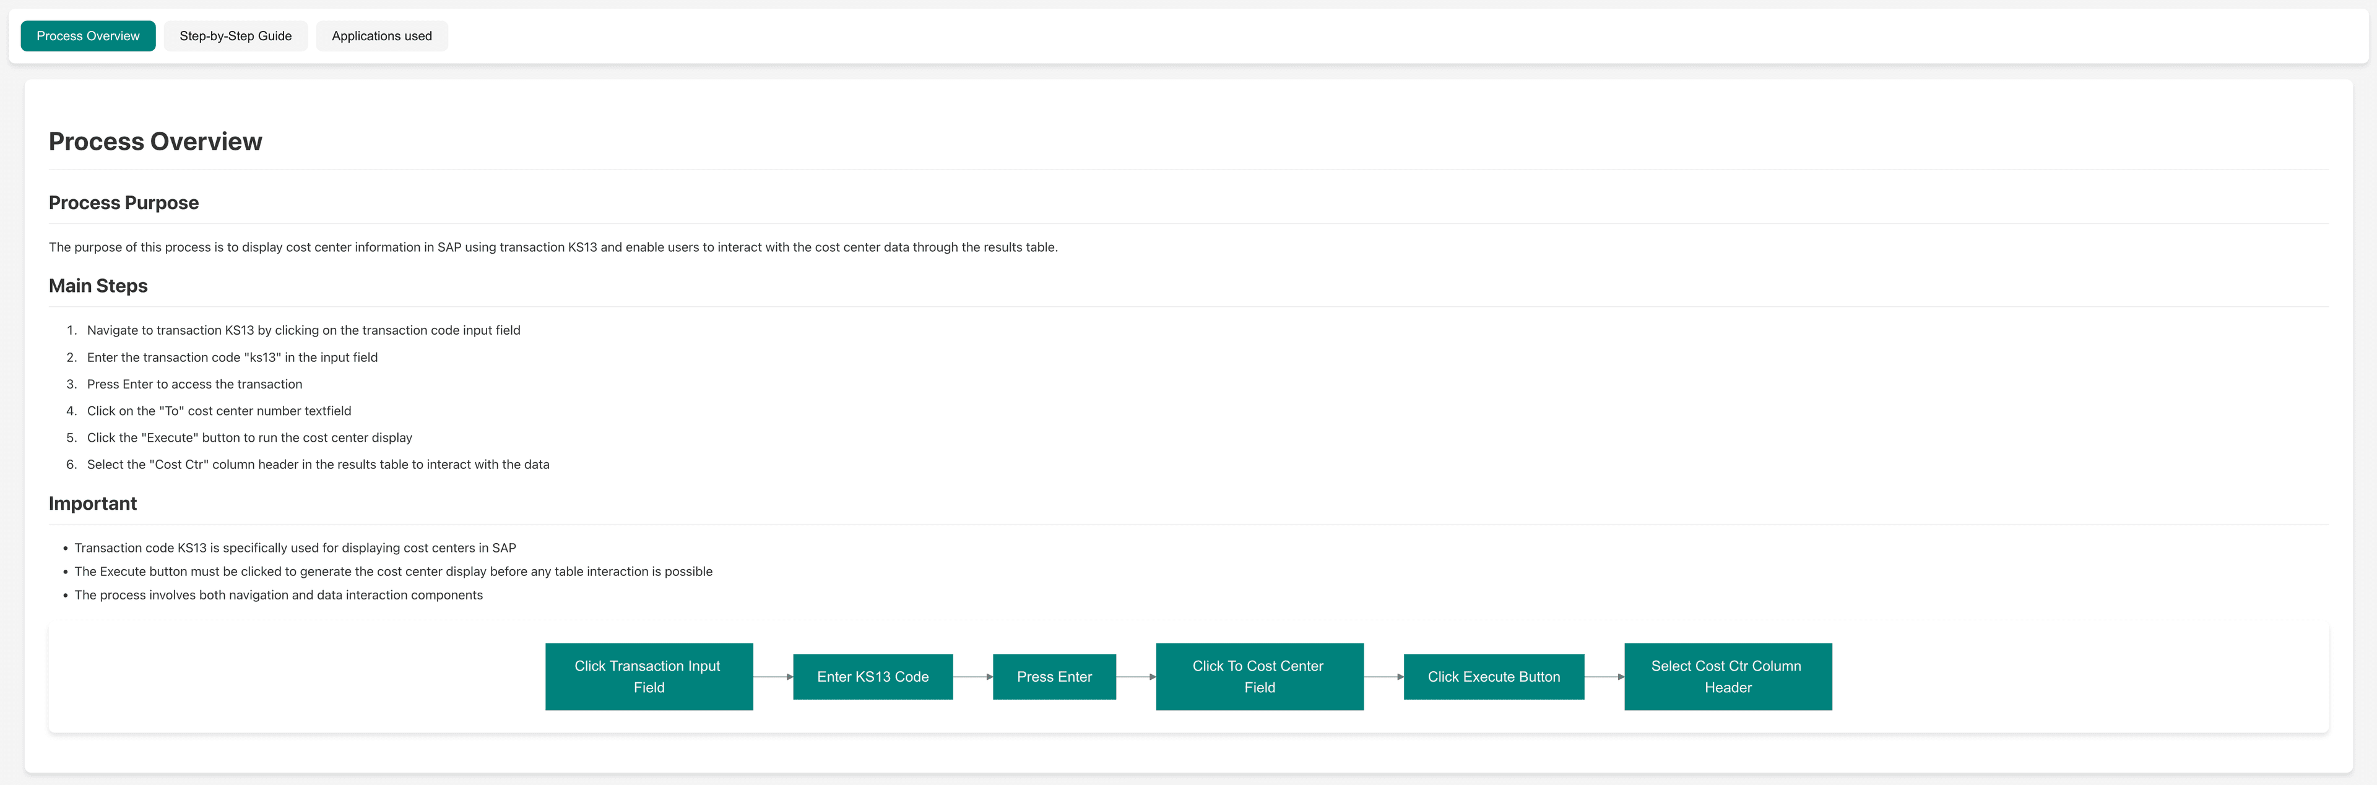Switch to the Step-by-Step Guide tab
This screenshot has width=2377, height=785.
(x=235, y=36)
